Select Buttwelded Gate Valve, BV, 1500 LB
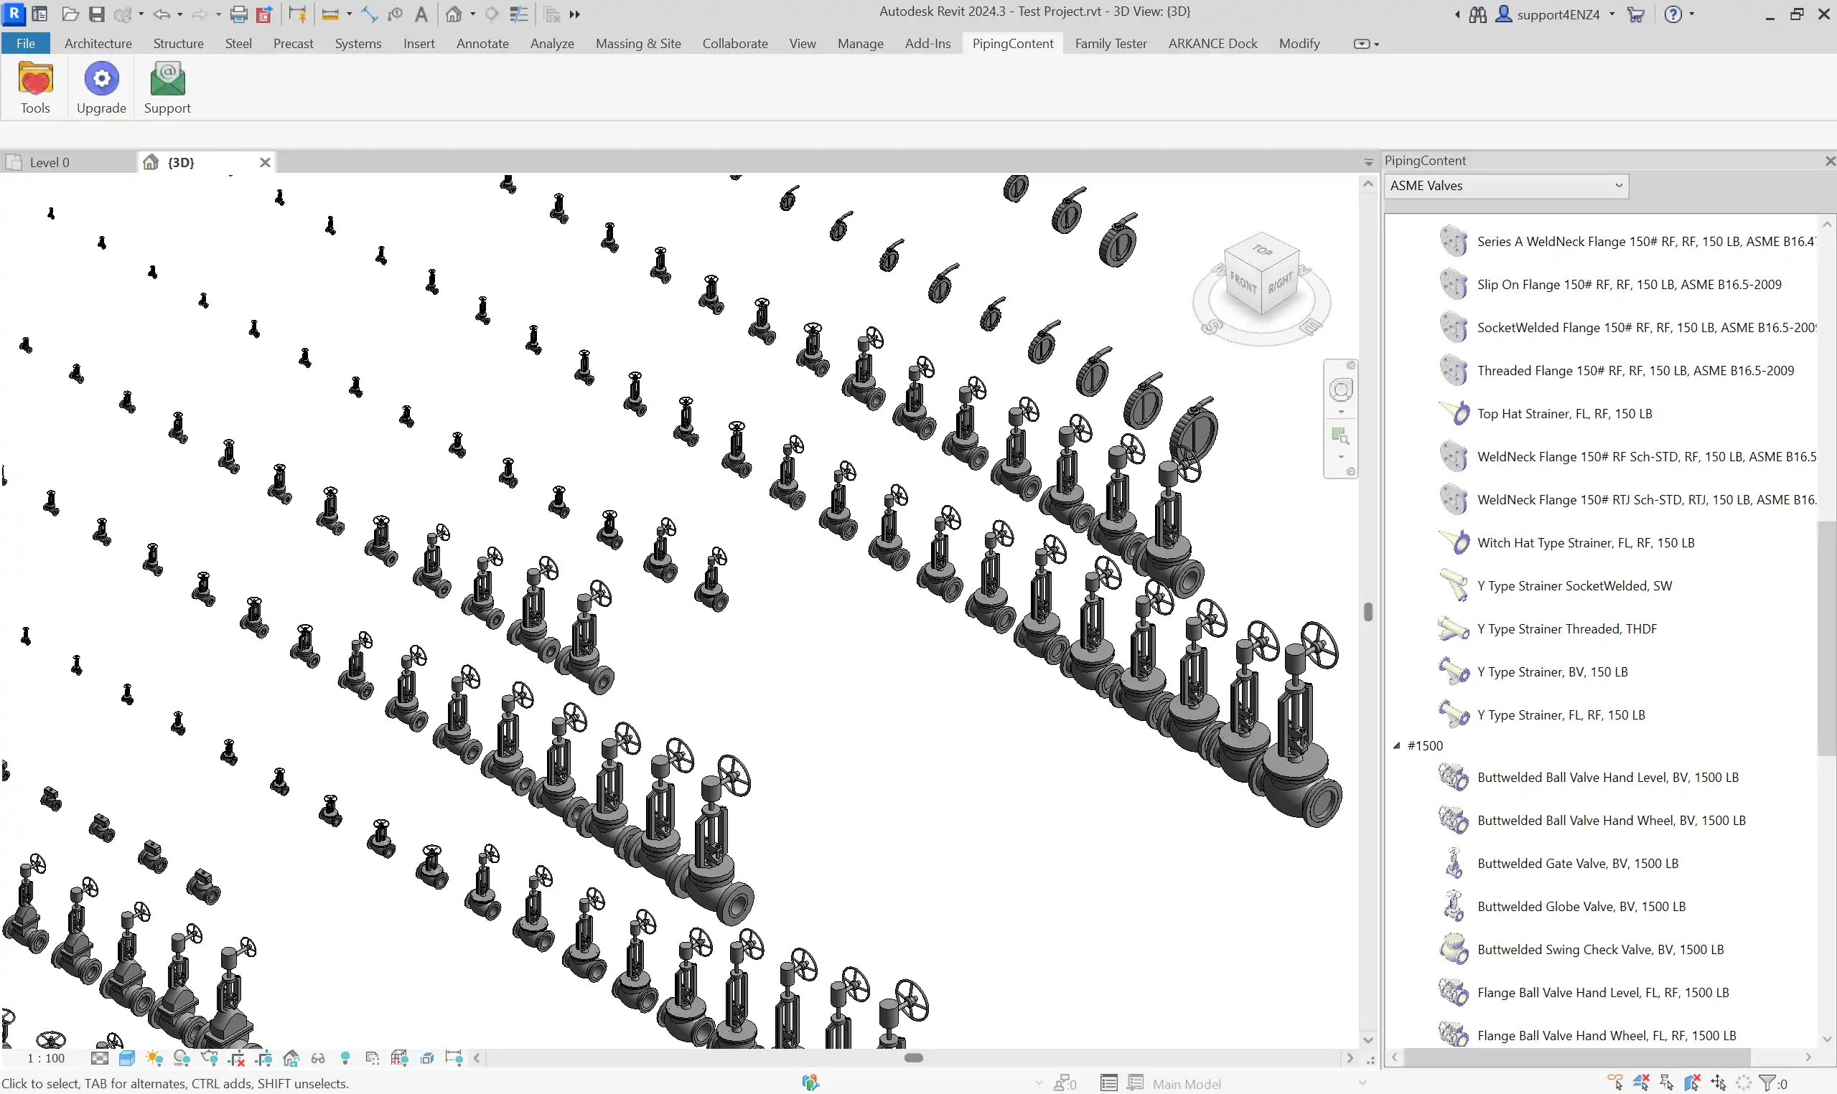This screenshot has height=1094, width=1837. (1577, 863)
